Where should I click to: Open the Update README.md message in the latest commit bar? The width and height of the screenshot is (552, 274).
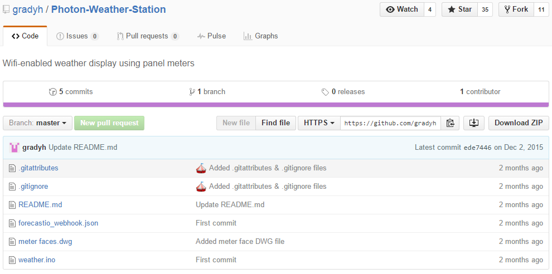tap(83, 148)
